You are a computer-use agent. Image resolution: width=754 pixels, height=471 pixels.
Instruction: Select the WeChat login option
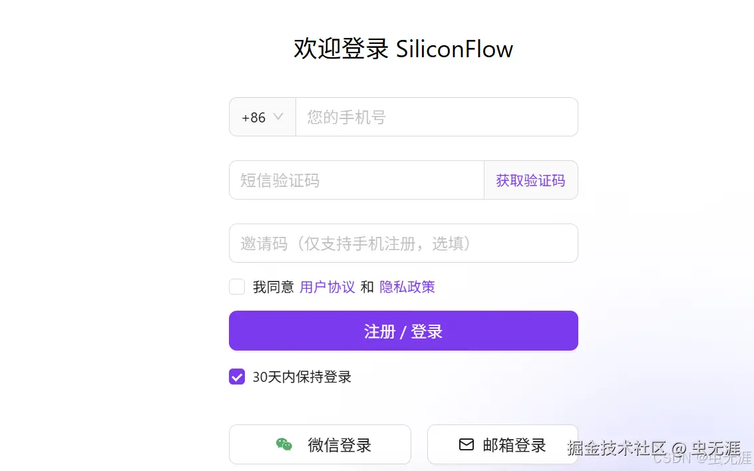pos(320,444)
